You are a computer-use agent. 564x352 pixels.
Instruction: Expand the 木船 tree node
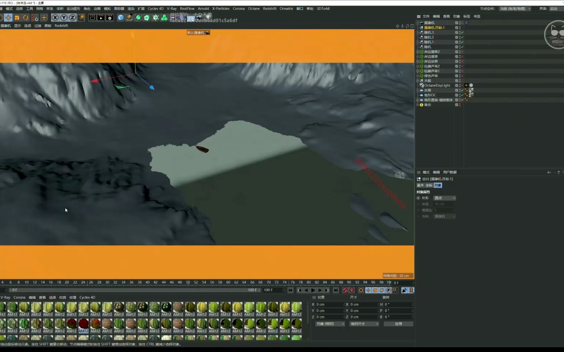[418, 81]
